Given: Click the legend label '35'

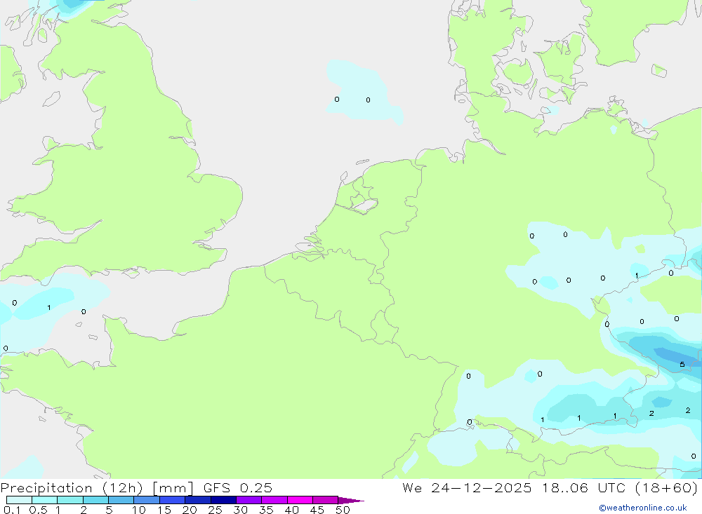Looking at the screenshot, I should (x=266, y=510).
